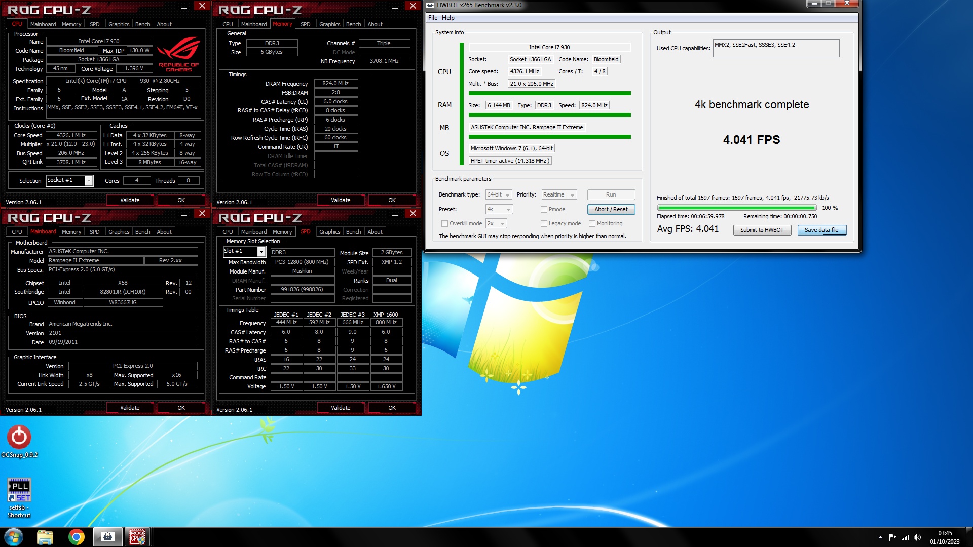Click the 100% benchmark progress bar

pos(737,208)
